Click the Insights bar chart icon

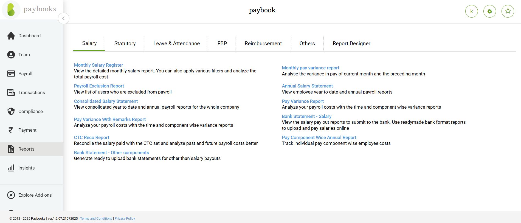11,168
